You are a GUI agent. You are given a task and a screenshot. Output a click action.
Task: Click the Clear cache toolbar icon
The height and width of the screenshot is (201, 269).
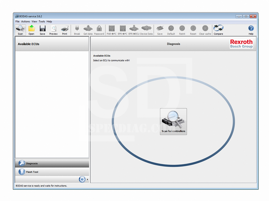tap(205, 30)
